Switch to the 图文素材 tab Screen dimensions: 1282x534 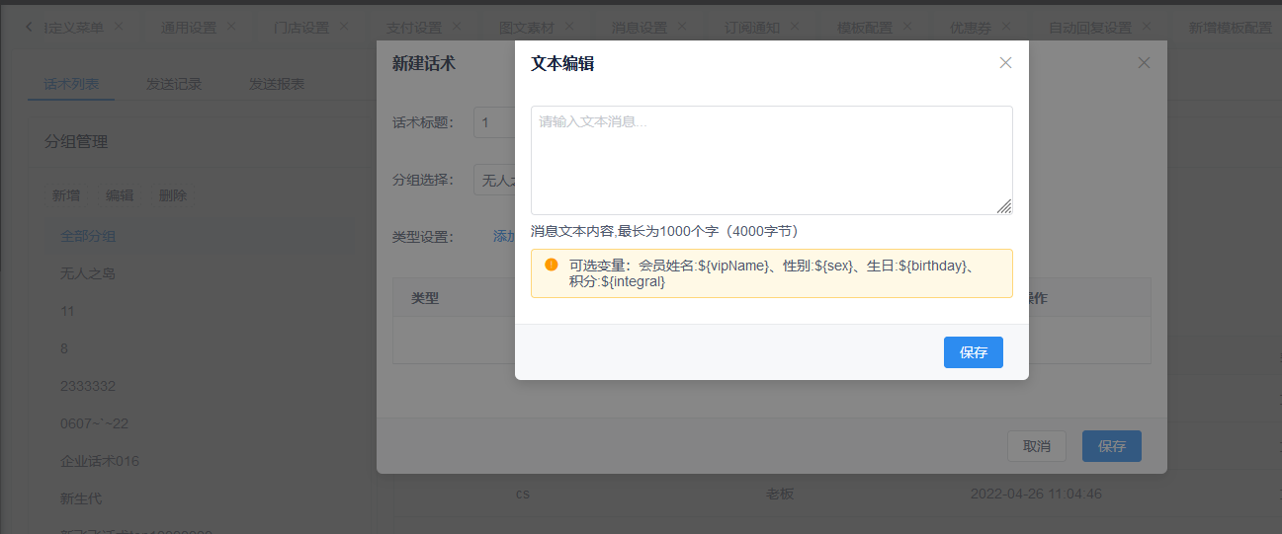click(526, 28)
